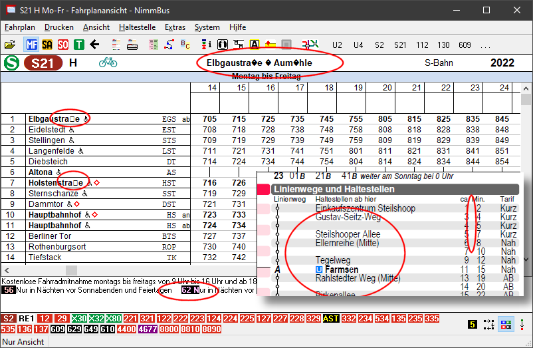Click the boxed letter A toolbar icon

(x=254, y=45)
